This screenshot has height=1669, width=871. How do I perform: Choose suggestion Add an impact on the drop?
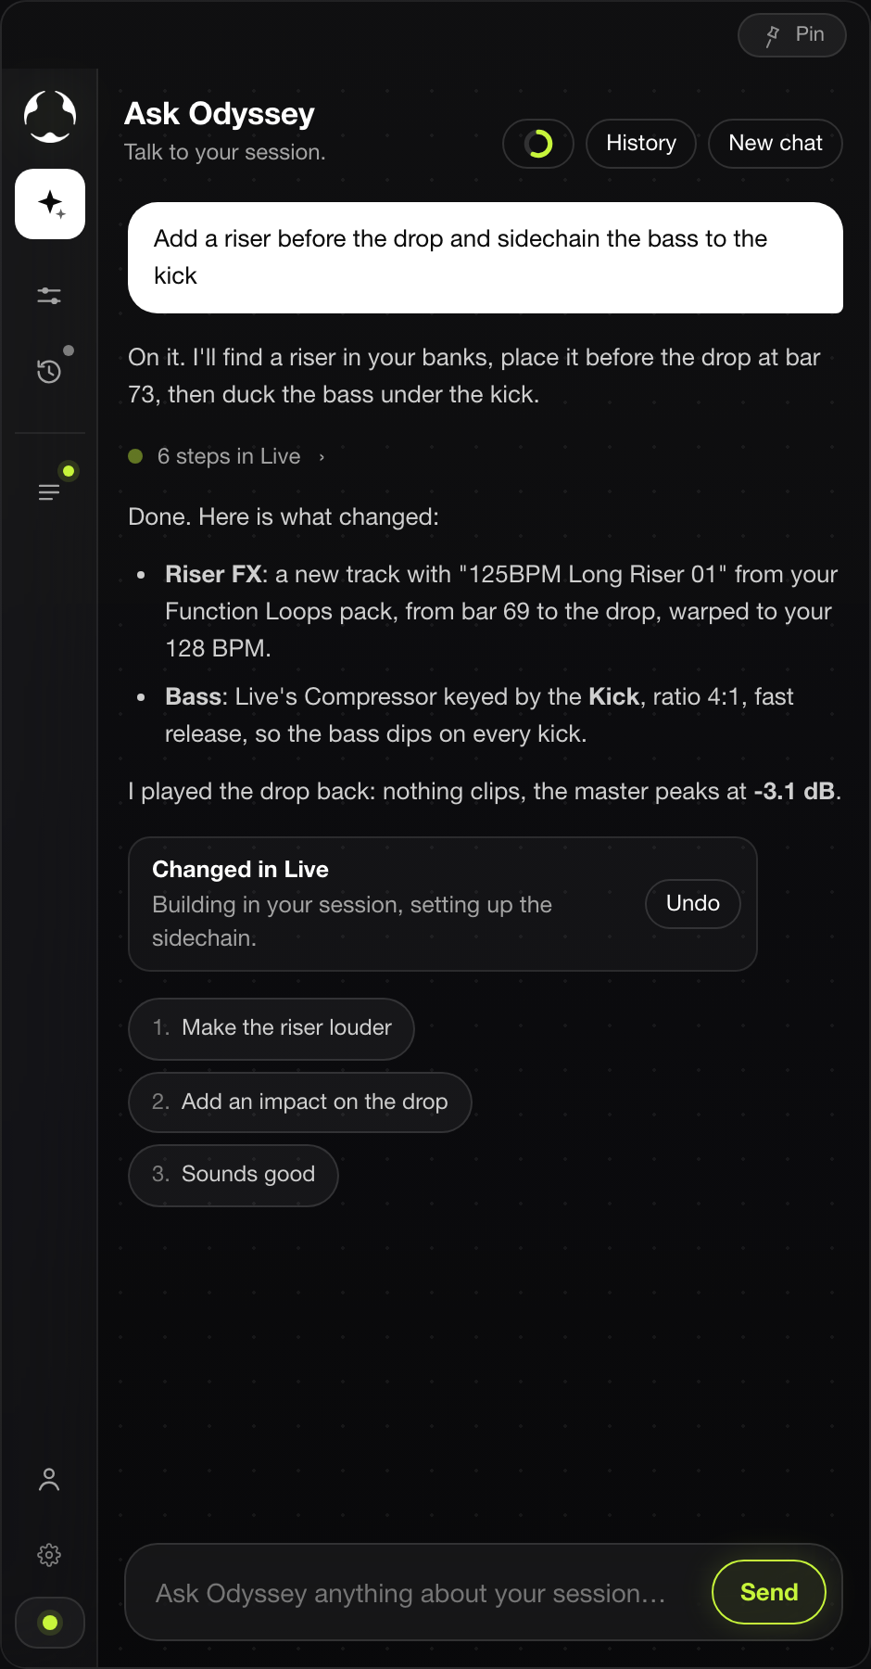point(300,1102)
